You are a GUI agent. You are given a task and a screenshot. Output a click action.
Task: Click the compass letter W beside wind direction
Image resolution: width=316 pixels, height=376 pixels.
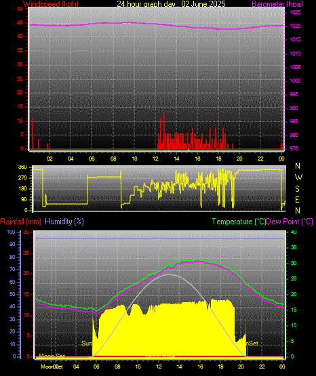coord(298,177)
